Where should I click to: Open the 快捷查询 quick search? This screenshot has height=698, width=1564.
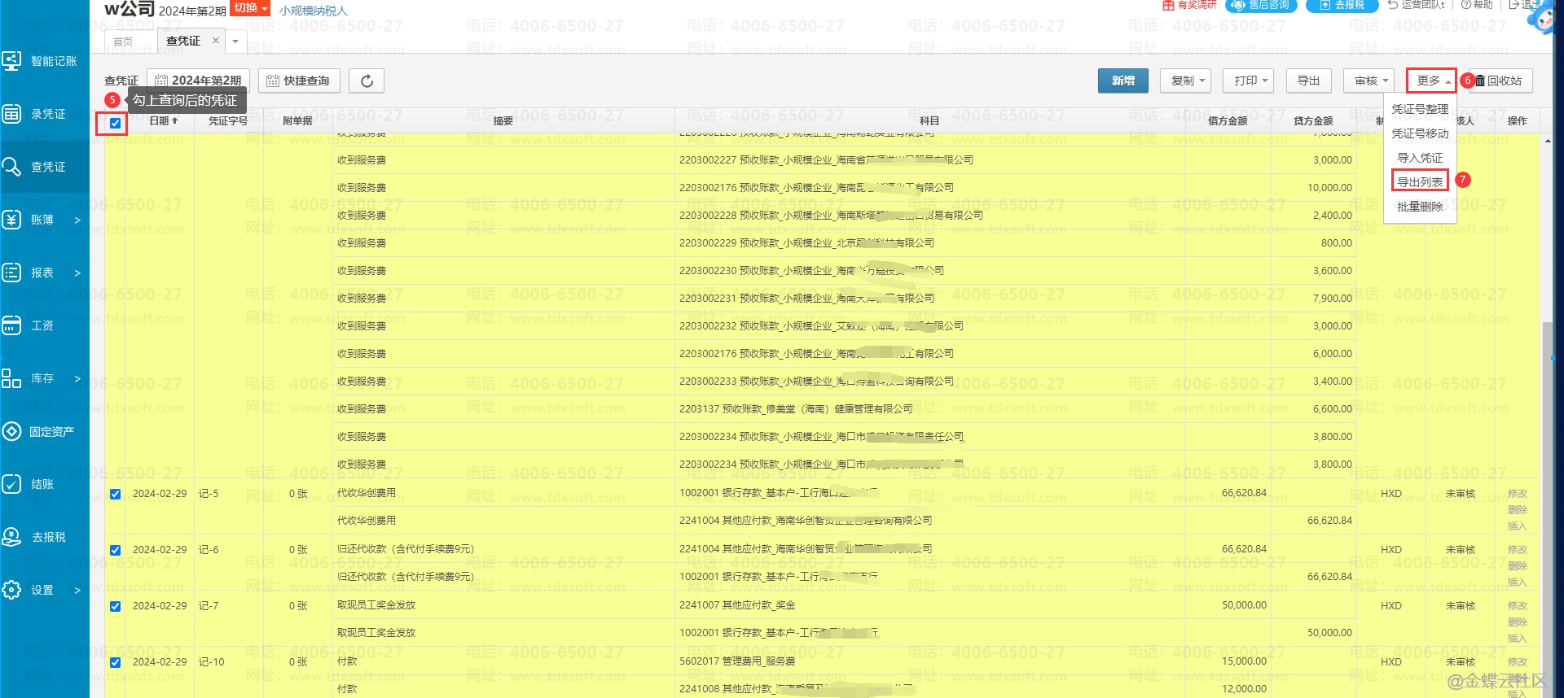(299, 81)
